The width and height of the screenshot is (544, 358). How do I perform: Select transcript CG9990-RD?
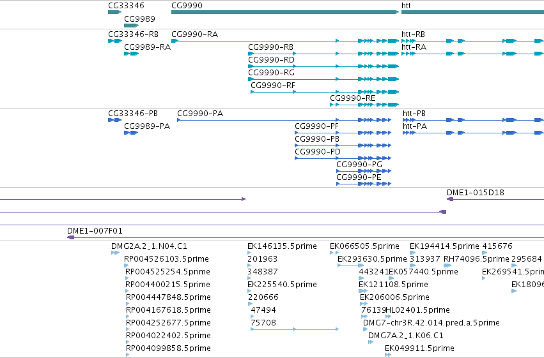point(271,60)
